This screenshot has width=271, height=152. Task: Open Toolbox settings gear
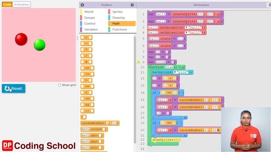point(132,5)
